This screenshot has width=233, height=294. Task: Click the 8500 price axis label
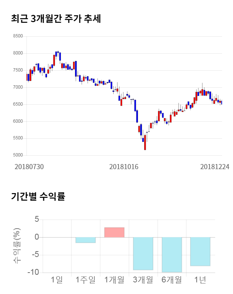(x=17, y=36)
